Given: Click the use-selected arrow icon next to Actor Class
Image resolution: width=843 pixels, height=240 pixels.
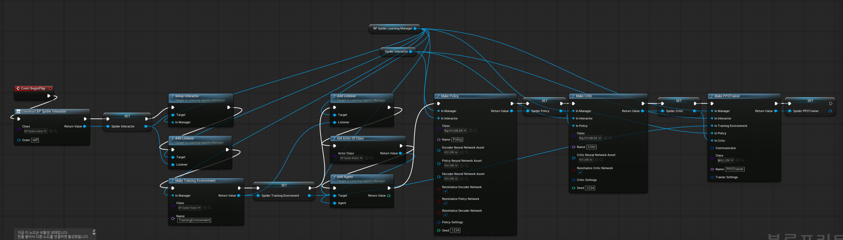Looking at the screenshot, I should click(366, 158).
